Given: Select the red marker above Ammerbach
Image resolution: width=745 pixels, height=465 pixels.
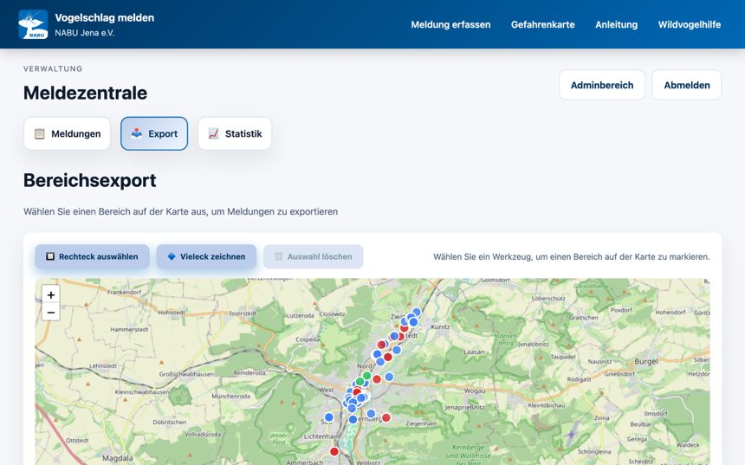Looking at the screenshot, I should pyautogui.click(x=334, y=451).
